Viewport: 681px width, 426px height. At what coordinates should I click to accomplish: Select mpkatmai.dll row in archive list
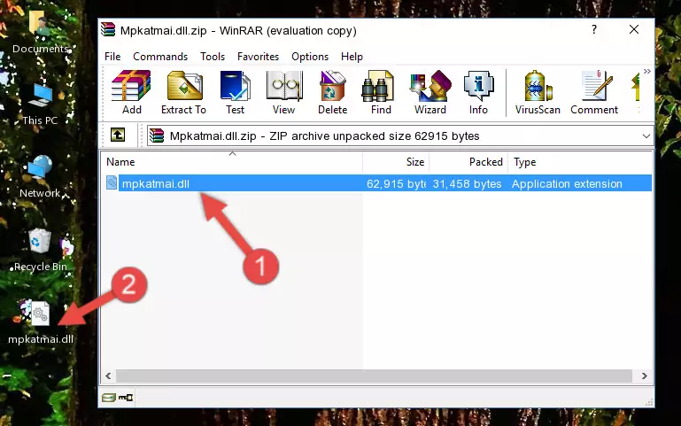(378, 183)
